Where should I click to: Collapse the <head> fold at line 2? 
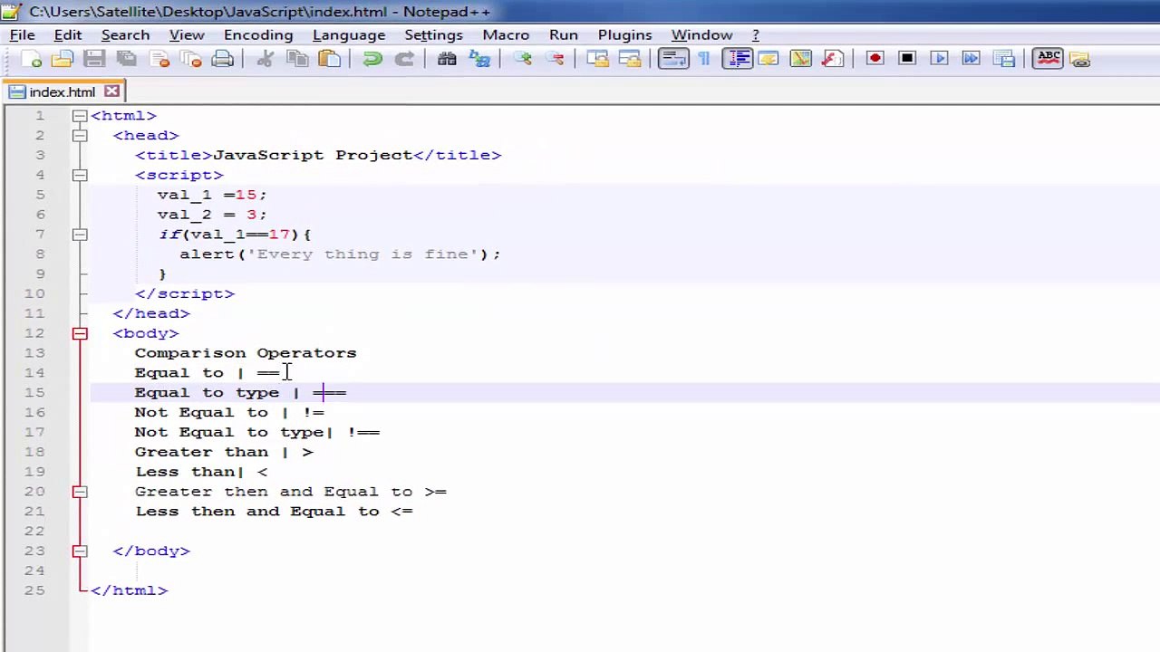click(x=80, y=136)
